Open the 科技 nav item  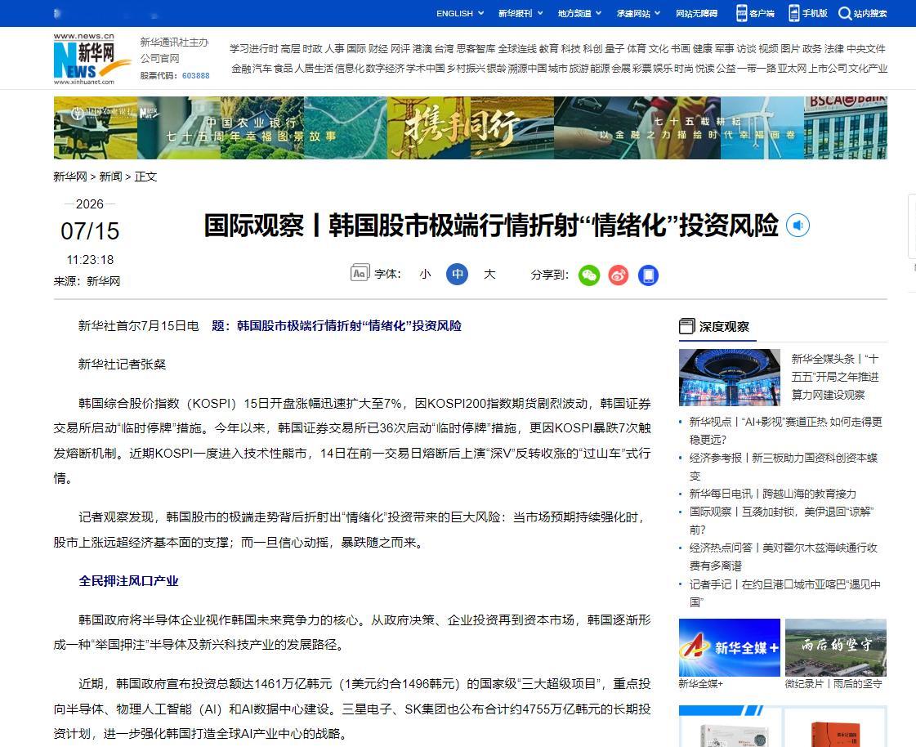point(570,48)
